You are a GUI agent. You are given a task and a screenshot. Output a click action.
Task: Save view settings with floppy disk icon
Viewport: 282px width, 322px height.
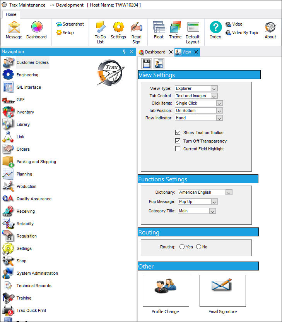point(147,64)
